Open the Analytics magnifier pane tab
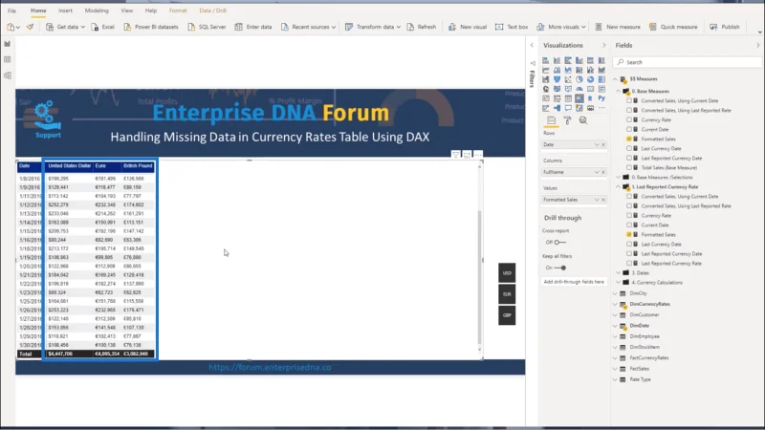 (583, 120)
